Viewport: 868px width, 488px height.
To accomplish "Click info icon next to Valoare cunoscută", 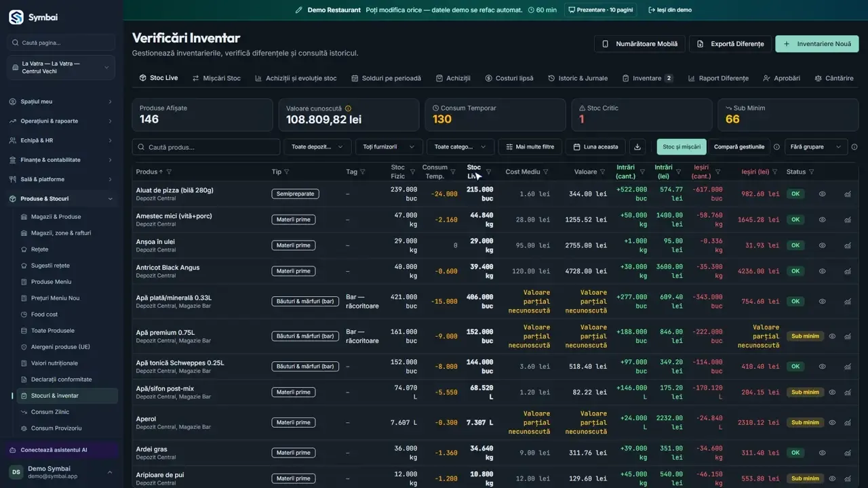I will pyautogui.click(x=348, y=108).
